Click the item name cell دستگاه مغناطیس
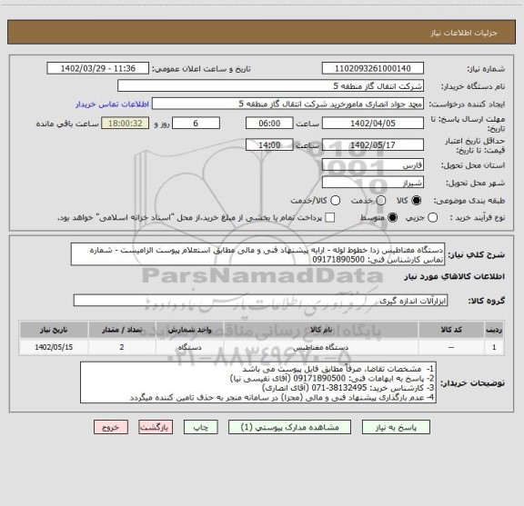The height and width of the screenshot is (506, 524). tap(321, 347)
